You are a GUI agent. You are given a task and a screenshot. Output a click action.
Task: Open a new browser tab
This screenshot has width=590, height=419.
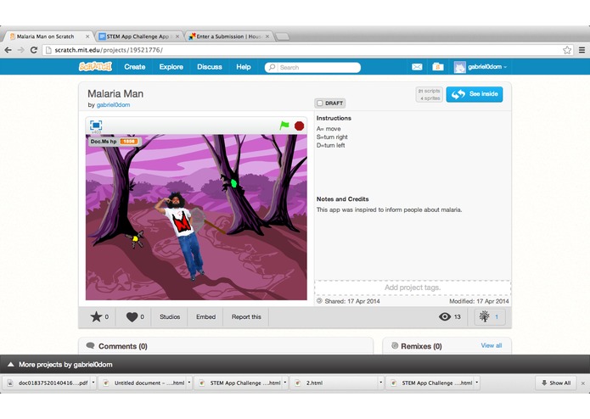[282, 36]
